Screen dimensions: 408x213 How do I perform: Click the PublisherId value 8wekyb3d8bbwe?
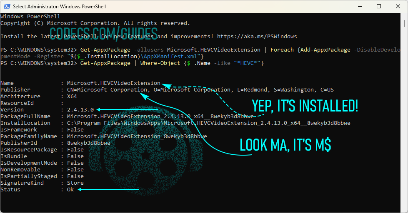(89, 143)
